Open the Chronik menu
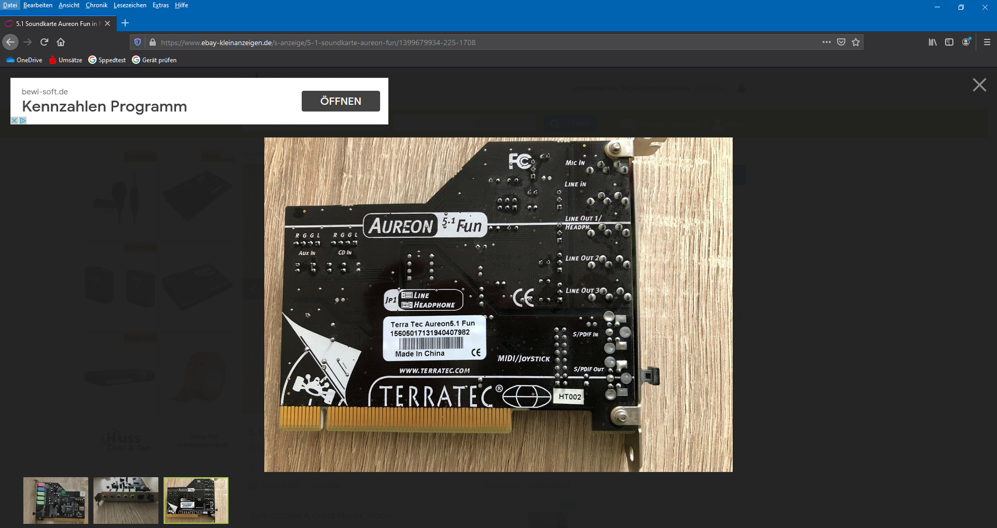The height and width of the screenshot is (528, 997). pos(97,5)
